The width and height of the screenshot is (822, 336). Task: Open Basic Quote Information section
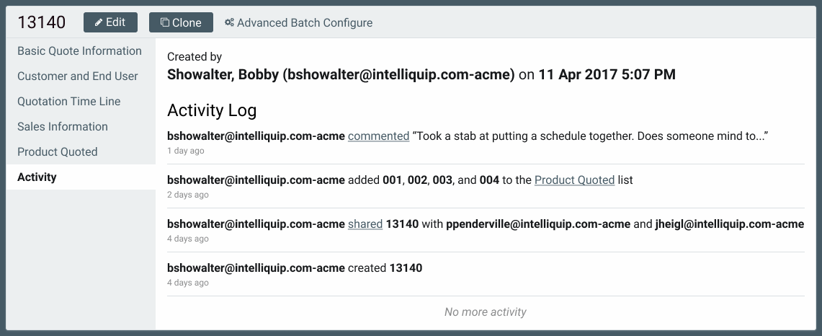80,51
